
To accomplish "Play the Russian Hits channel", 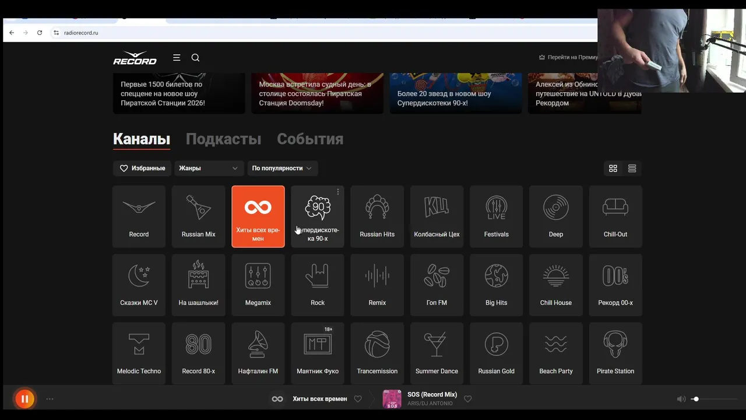I will coord(377,216).
